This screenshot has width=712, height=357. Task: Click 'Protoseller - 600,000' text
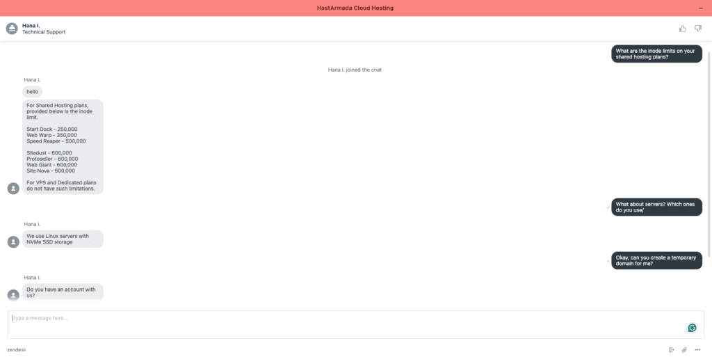[x=52, y=159]
